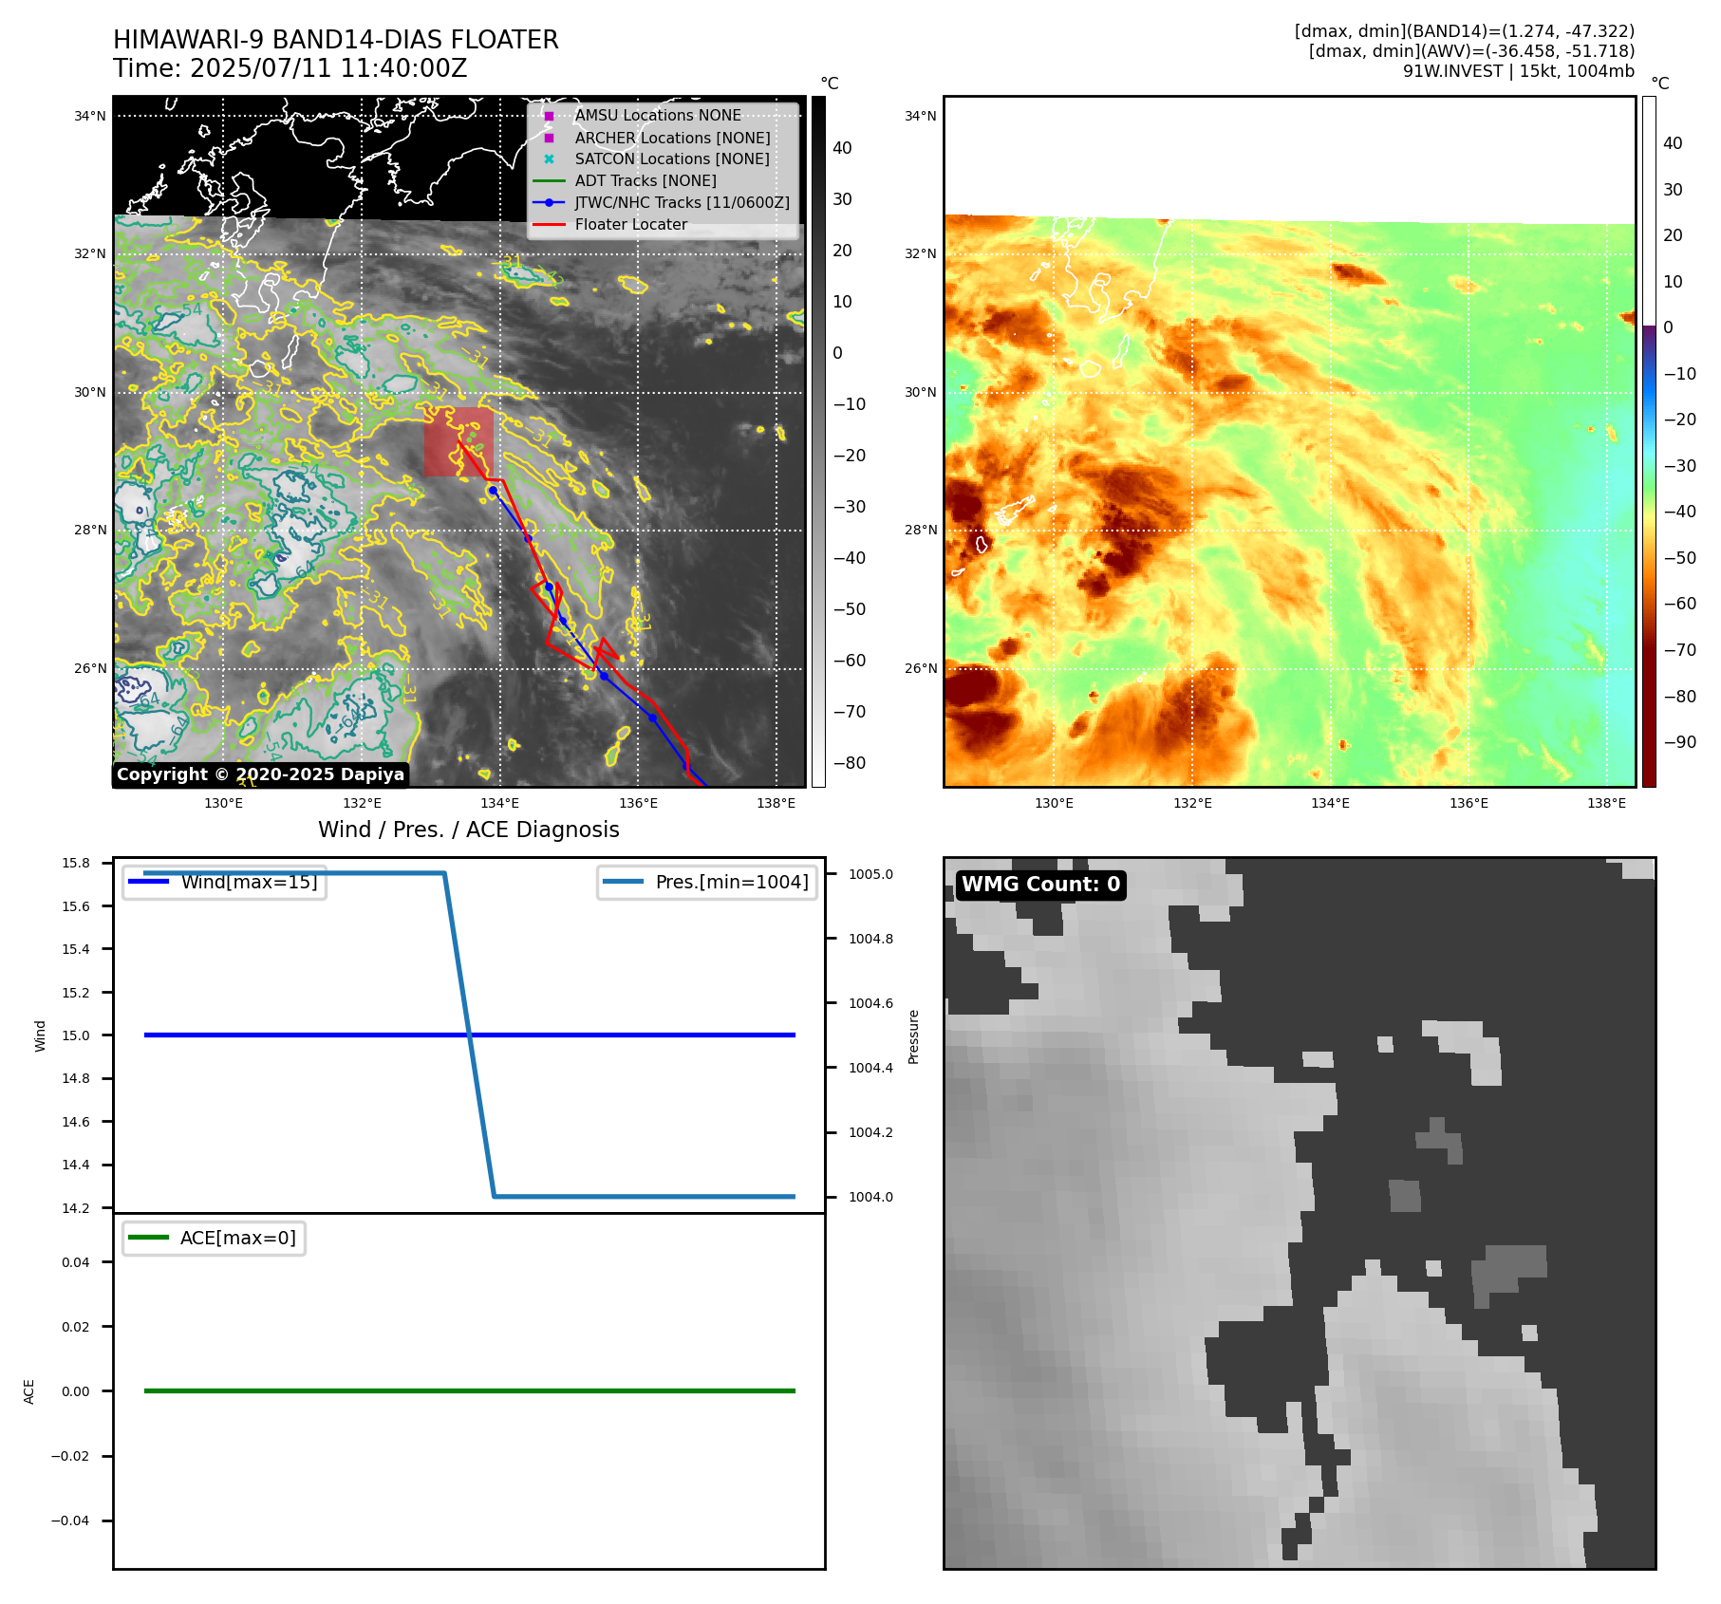1721x1604 pixels.
Task: Click the 138°E longitude label on right map
Action: pyautogui.click(x=1607, y=804)
